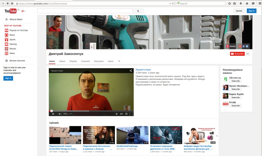Select the Home tab
The image size is (262, 156).
pyautogui.click(x=52, y=61)
